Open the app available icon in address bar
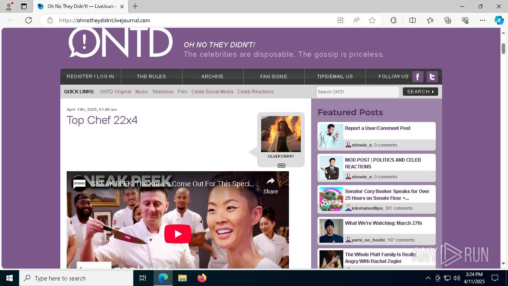The height and width of the screenshot is (286, 508). click(x=341, y=20)
